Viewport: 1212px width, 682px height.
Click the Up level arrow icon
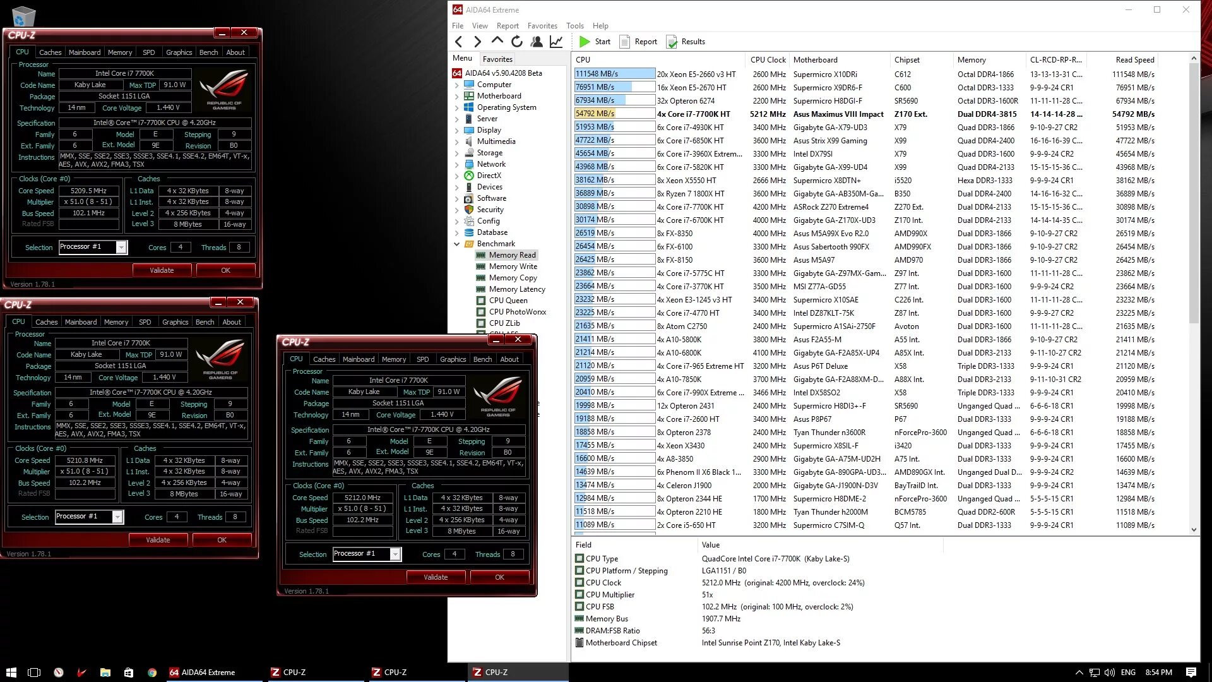(497, 41)
